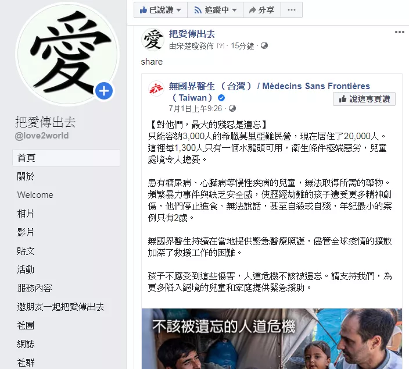
Task: Click the blue plus icon on profile picture
Action: coord(104,91)
